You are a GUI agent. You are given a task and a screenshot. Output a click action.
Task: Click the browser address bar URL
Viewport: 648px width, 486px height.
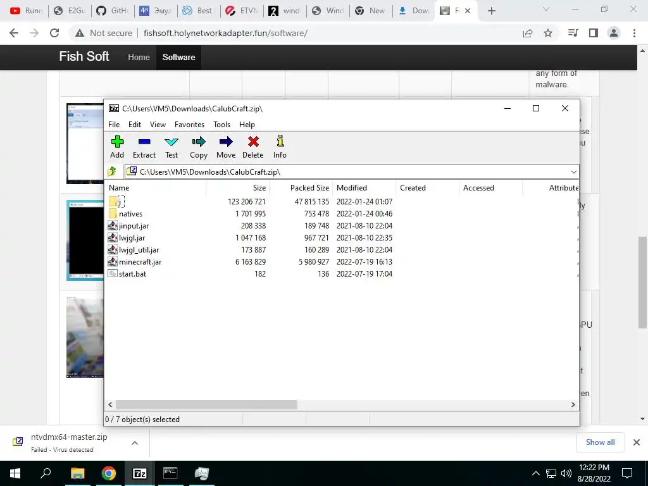(x=225, y=33)
